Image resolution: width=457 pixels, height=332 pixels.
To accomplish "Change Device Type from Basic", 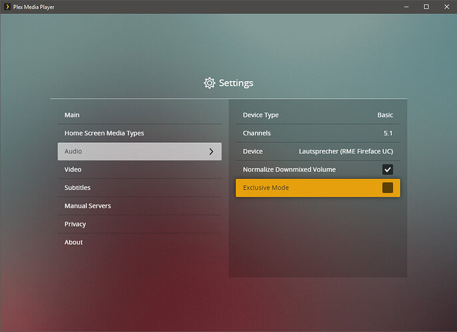I will coord(318,115).
